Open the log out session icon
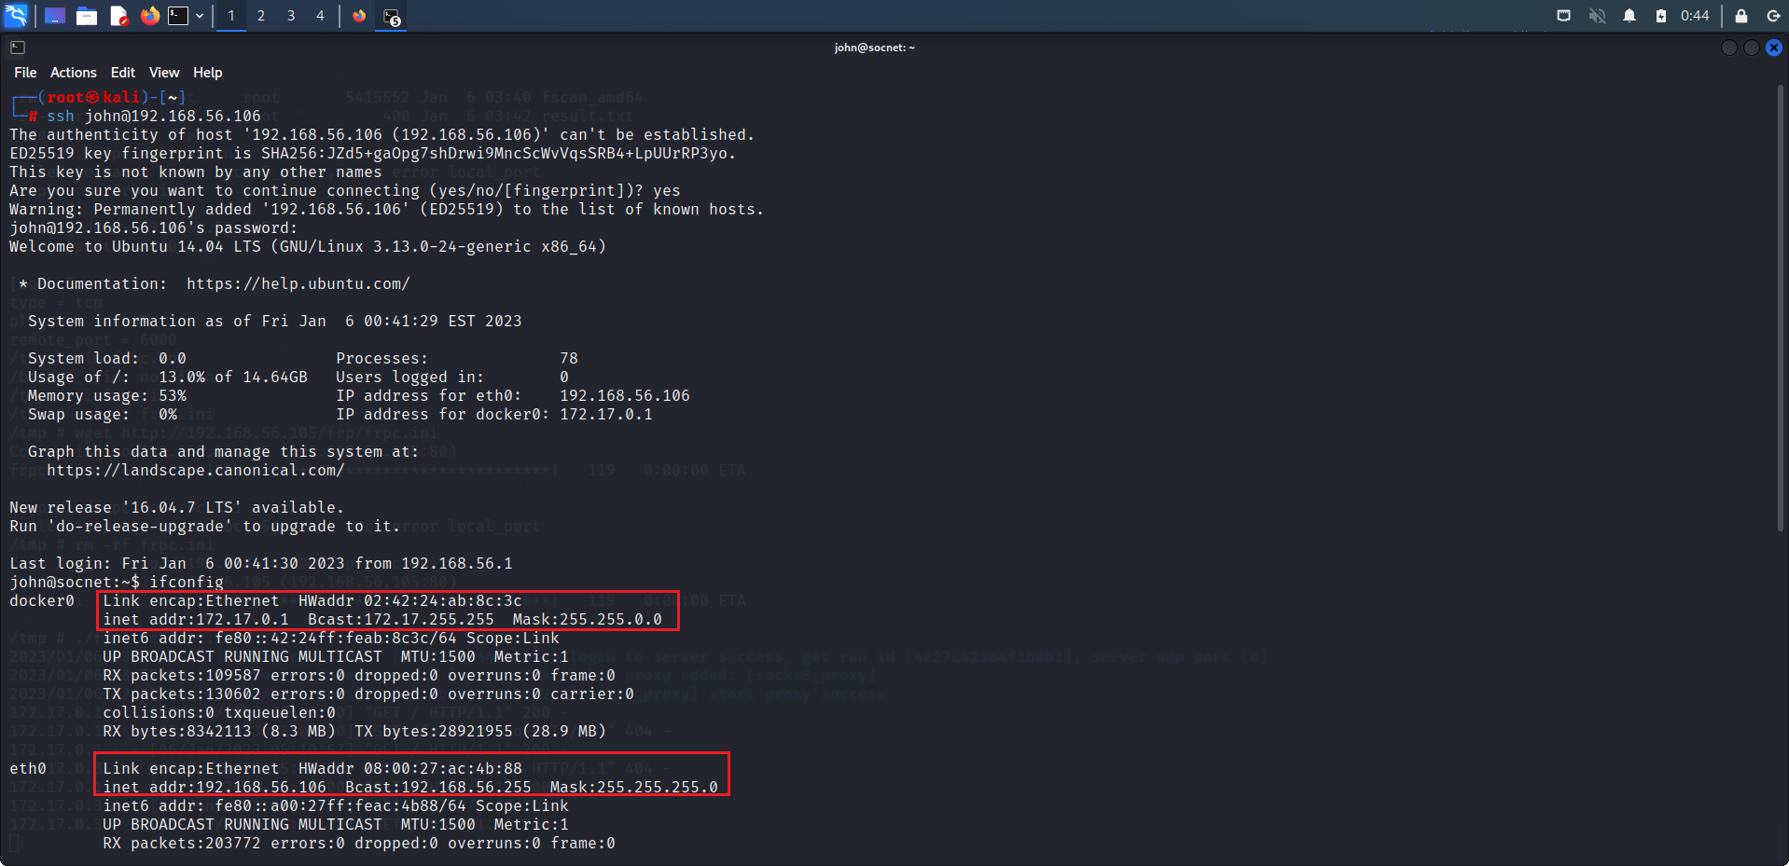 (1773, 16)
